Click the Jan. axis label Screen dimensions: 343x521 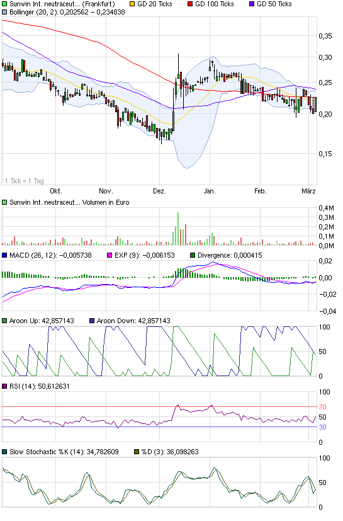pos(210,191)
